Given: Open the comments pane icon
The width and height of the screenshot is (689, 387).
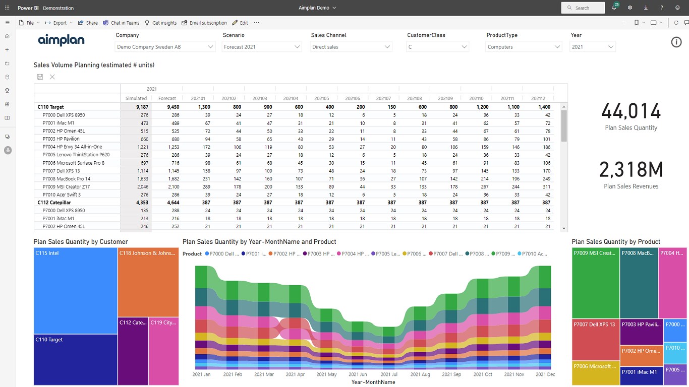Looking at the screenshot, I should (x=686, y=23).
